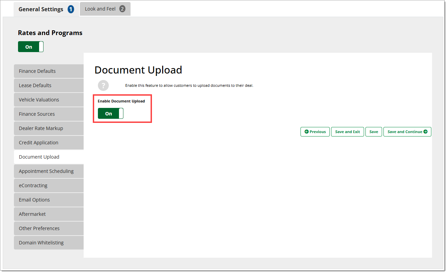Open Credit Application settings
The height and width of the screenshot is (273, 447).
coord(49,143)
